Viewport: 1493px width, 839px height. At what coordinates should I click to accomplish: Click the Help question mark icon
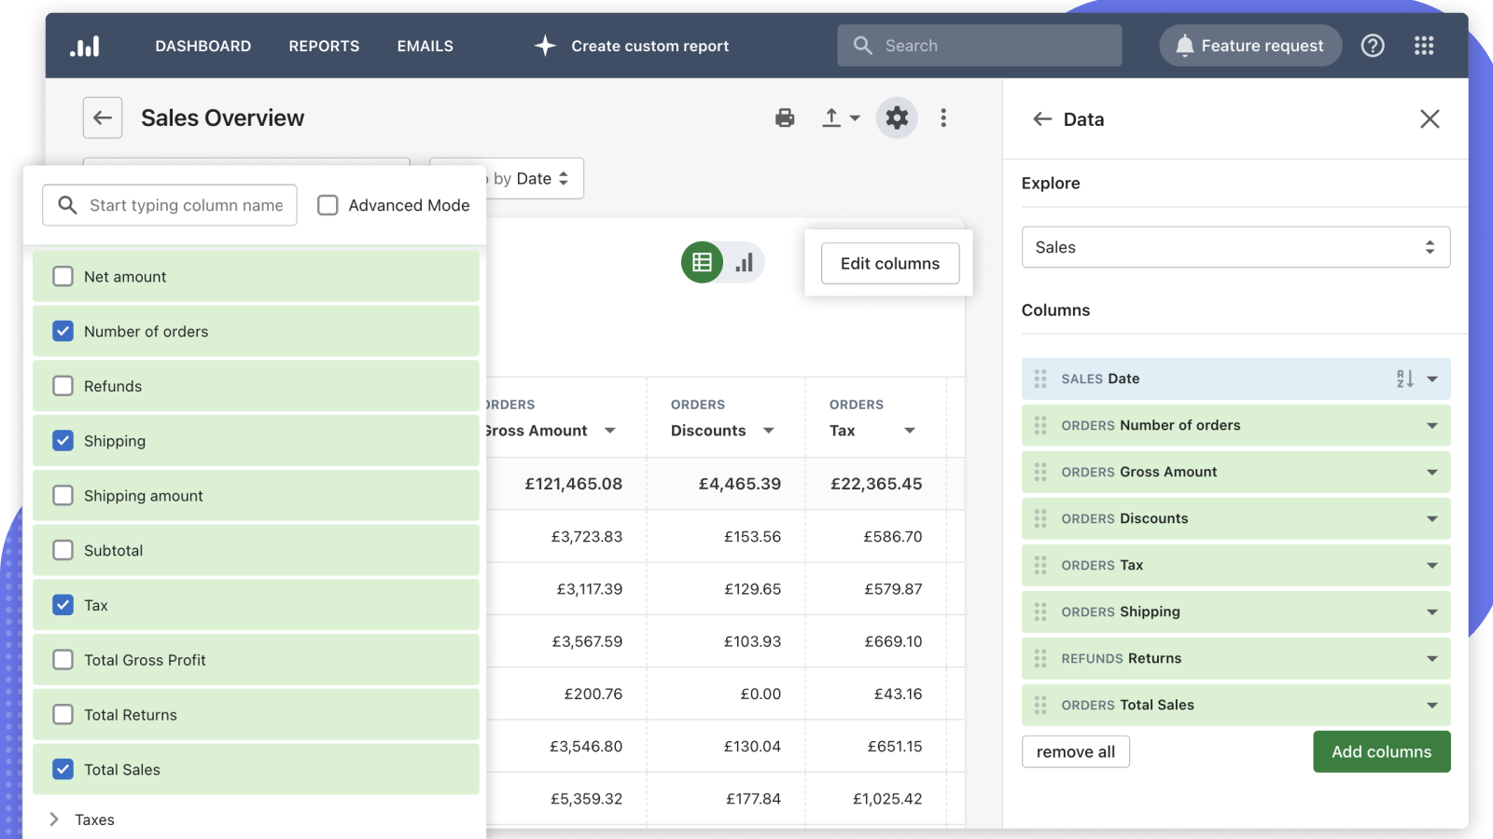[1373, 45]
